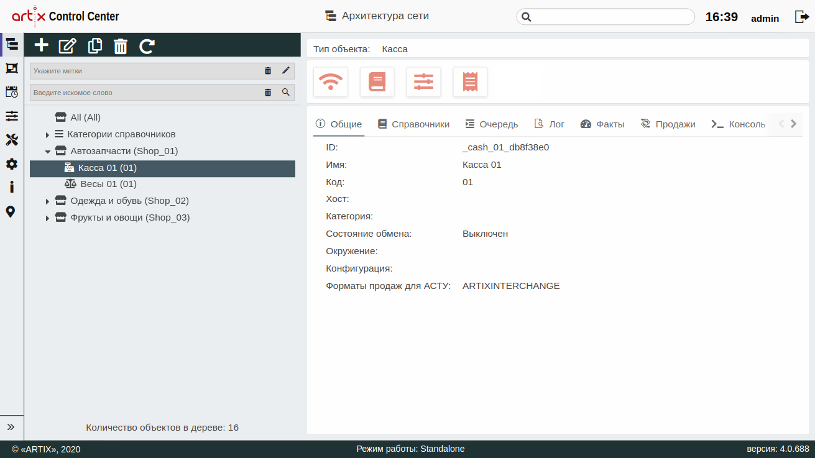This screenshot has height=458, width=815.
Task: Delete selected object with trash icon
Action: [121, 46]
